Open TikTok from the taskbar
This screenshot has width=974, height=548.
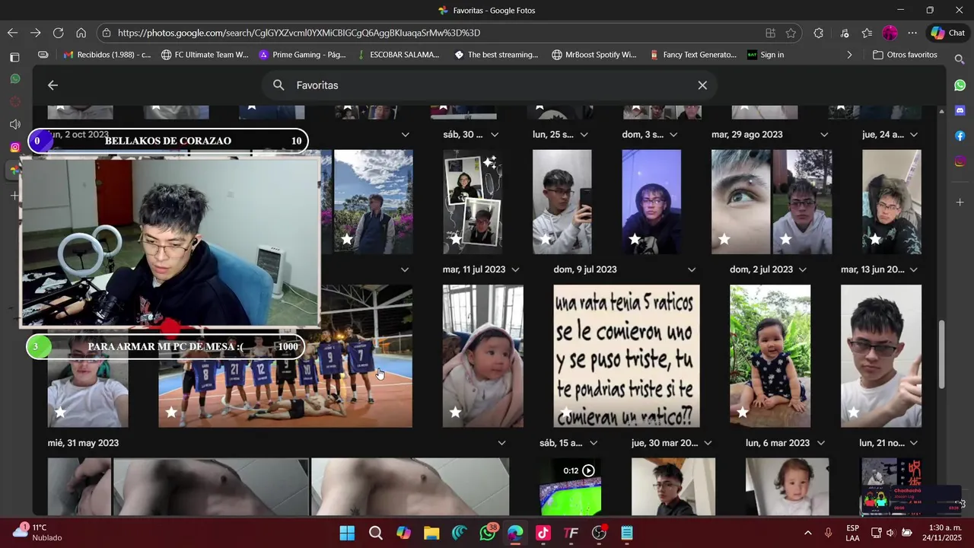click(x=543, y=533)
